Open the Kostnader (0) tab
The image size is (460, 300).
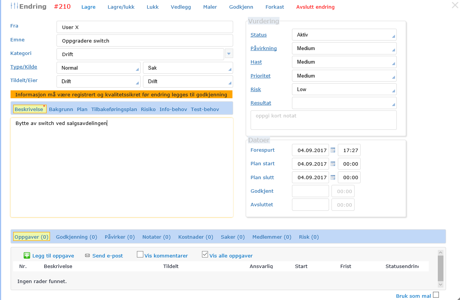click(196, 237)
